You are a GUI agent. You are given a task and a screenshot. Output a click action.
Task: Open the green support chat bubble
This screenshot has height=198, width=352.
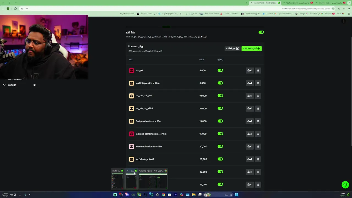(x=345, y=185)
